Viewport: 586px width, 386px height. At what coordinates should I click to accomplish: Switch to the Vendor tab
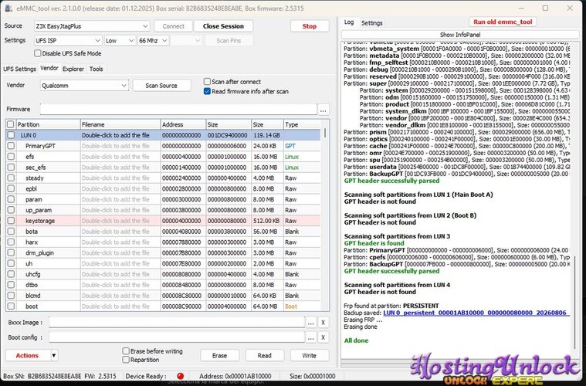click(49, 68)
